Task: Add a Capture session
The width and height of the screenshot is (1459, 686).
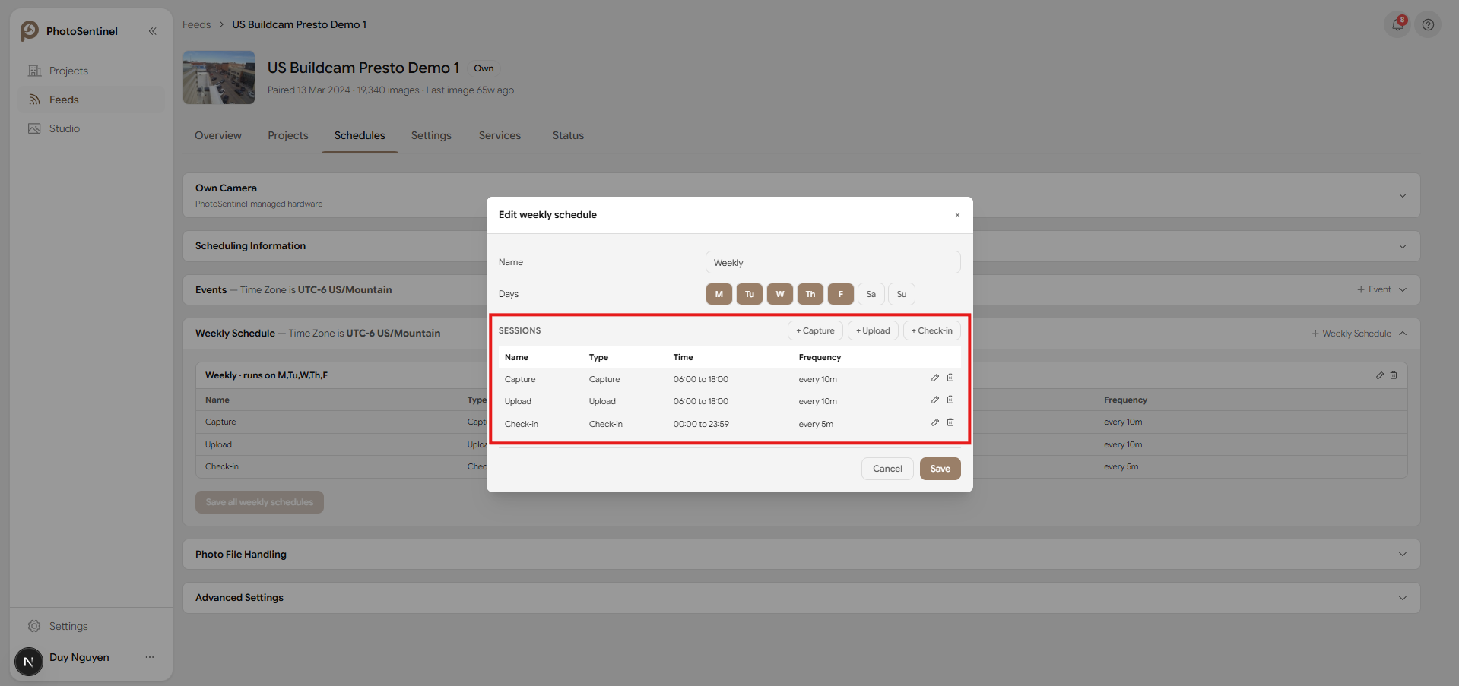Action: [x=815, y=330]
